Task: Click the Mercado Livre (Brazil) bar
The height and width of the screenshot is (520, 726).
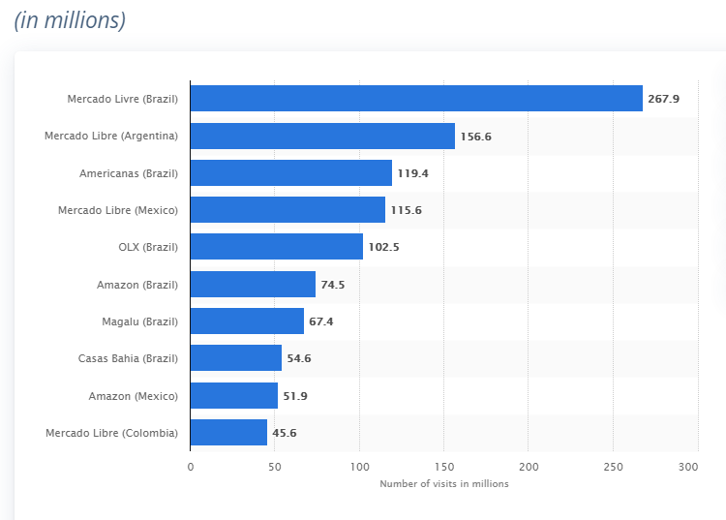Action: pos(416,98)
